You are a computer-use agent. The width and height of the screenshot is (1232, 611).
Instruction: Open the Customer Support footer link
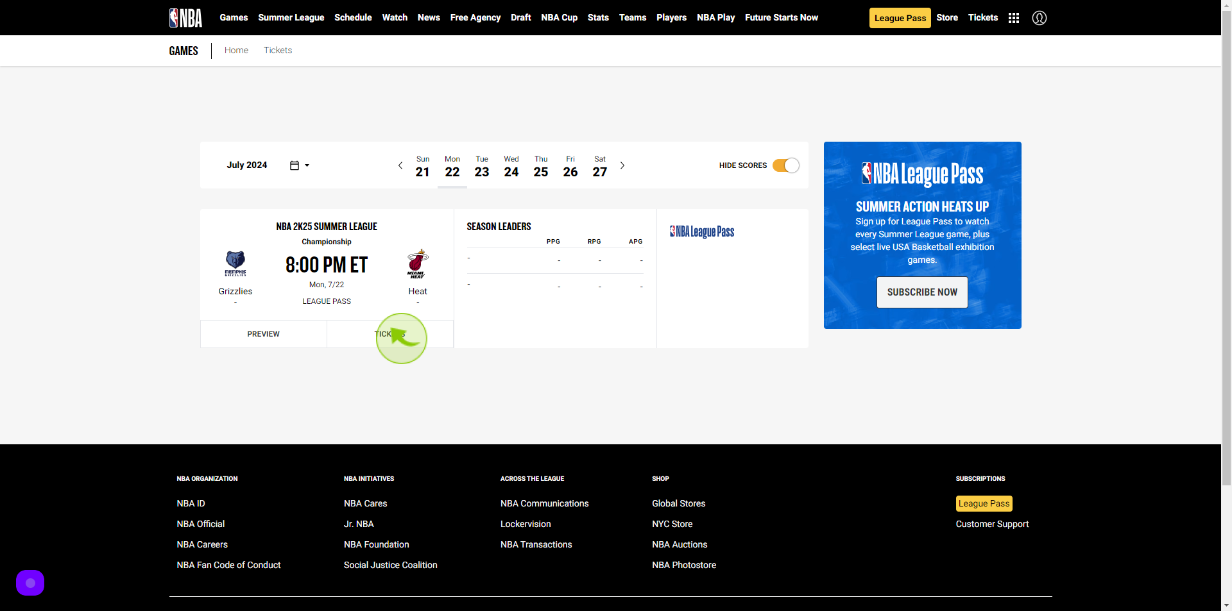[992, 524]
